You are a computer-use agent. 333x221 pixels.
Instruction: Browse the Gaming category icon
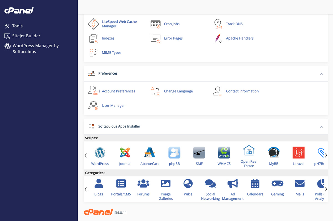[277, 183]
